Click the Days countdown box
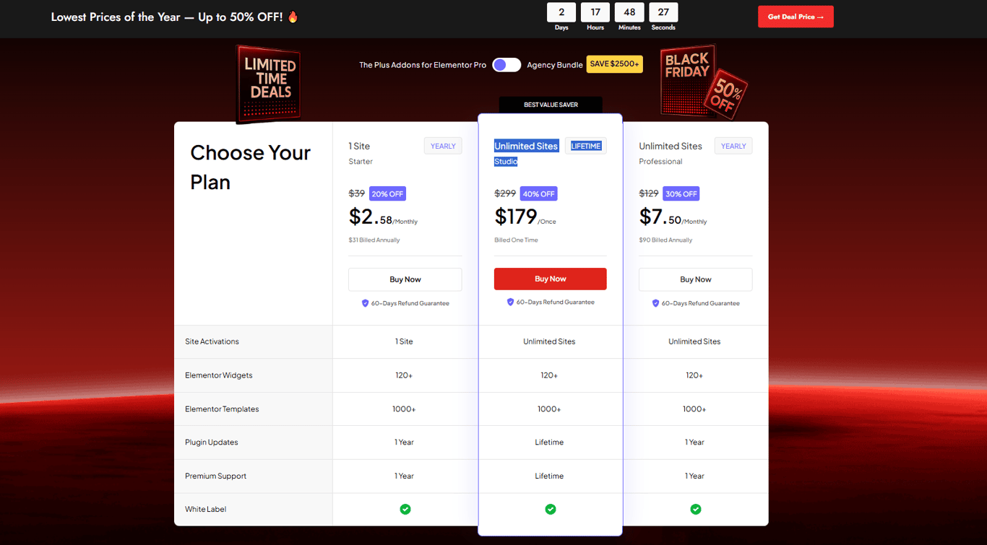Screen dimensions: 987x545 (x=561, y=12)
